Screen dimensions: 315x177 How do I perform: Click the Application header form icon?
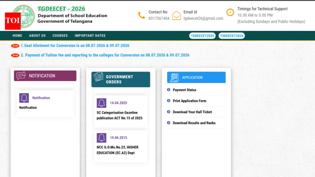coord(174,77)
